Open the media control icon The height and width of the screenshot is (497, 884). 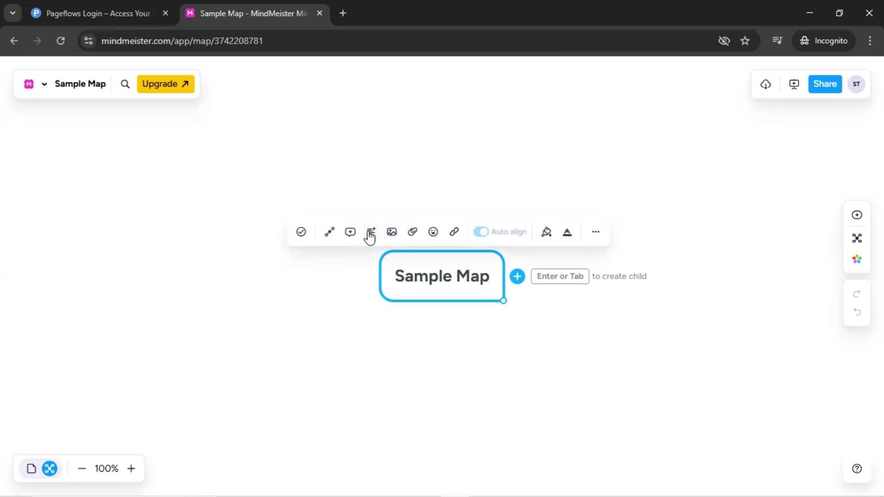(777, 41)
